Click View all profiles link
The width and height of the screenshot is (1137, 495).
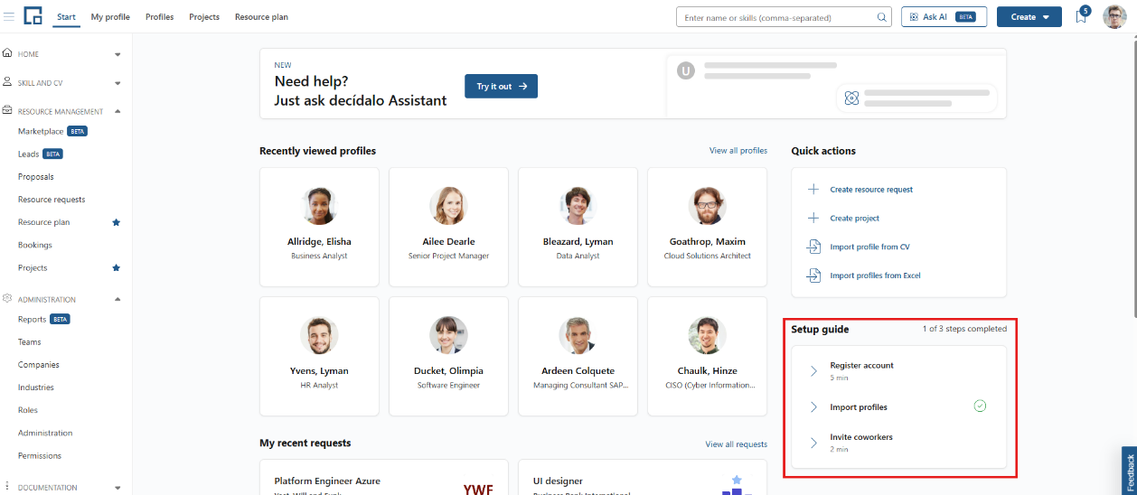click(x=738, y=151)
